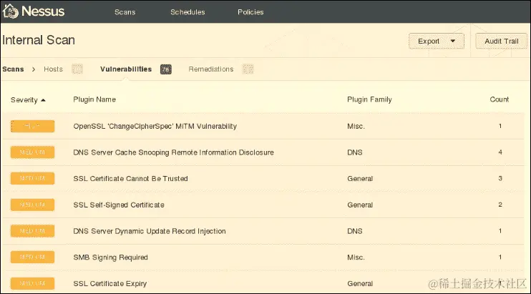Sort by the Count column header
This screenshot has width=531, height=294.
(500, 99)
